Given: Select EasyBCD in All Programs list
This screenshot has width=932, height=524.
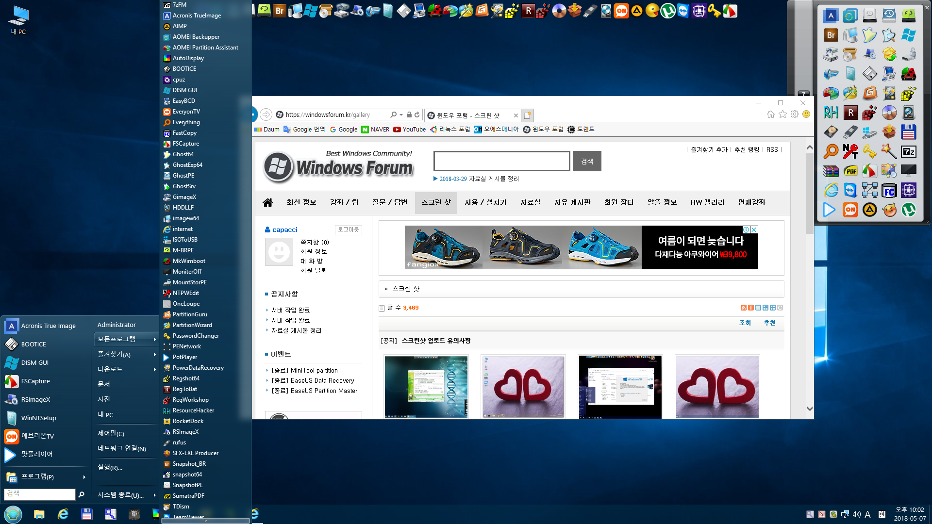Looking at the screenshot, I should pos(206,101).
